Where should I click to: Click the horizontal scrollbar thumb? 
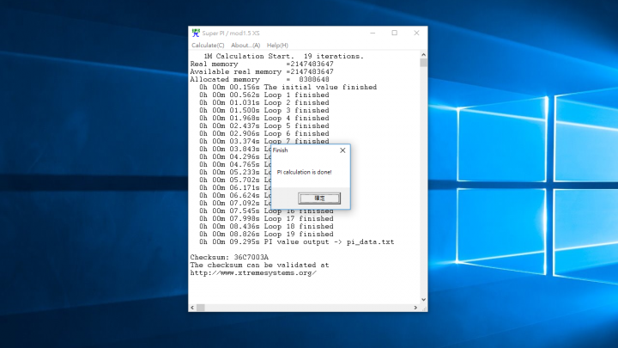point(201,308)
